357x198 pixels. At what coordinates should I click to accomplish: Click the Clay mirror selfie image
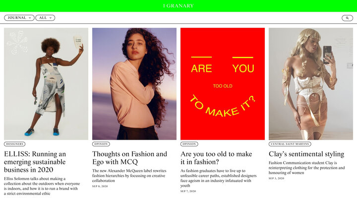(x=311, y=84)
